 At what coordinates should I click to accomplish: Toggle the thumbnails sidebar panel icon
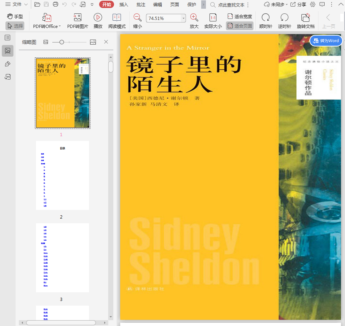pyautogui.click(x=8, y=51)
